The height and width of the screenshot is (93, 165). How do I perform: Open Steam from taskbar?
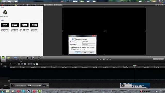tap(29, 91)
